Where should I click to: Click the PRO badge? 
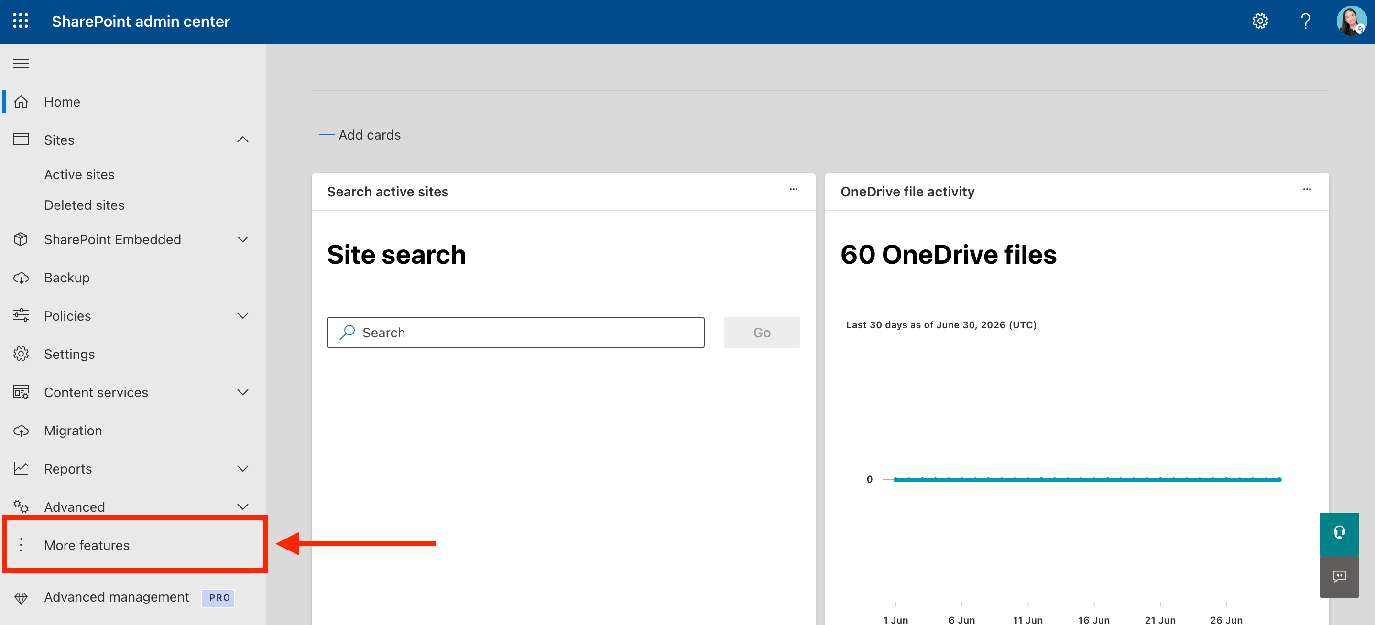click(219, 598)
